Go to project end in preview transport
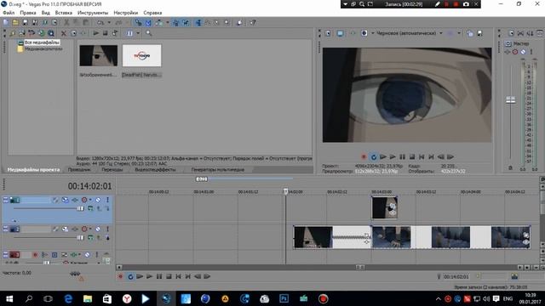The height and width of the screenshot is (306, 545). (431, 156)
